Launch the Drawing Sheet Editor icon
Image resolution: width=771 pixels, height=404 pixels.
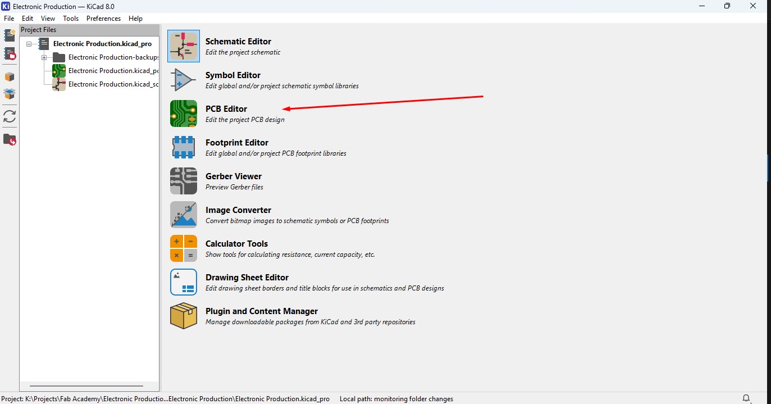point(184,282)
